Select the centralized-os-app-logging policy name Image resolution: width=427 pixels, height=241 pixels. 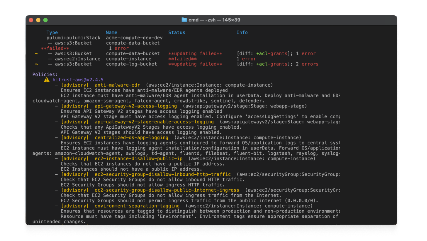tap(131, 138)
